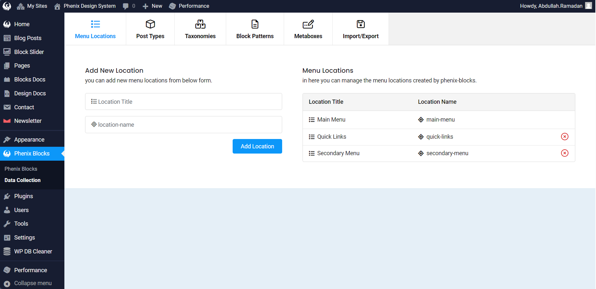Click the Add Location button
The height and width of the screenshot is (289, 596).
(x=257, y=146)
